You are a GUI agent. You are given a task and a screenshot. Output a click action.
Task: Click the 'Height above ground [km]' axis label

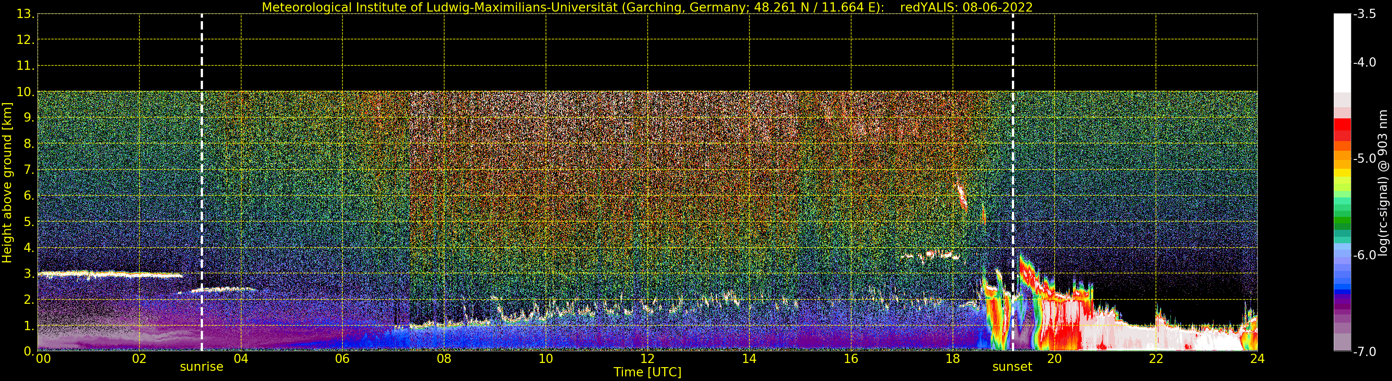click(x=7, y=183)
